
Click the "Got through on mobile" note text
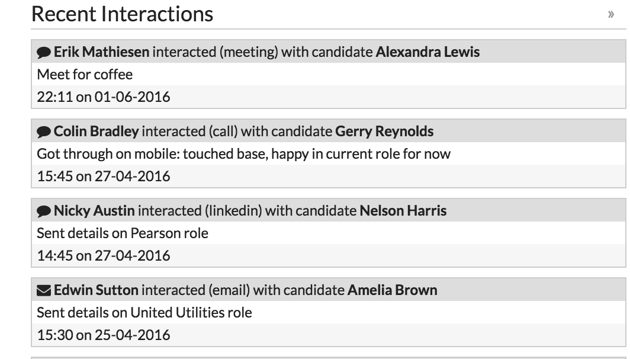(x=243, y=154)
